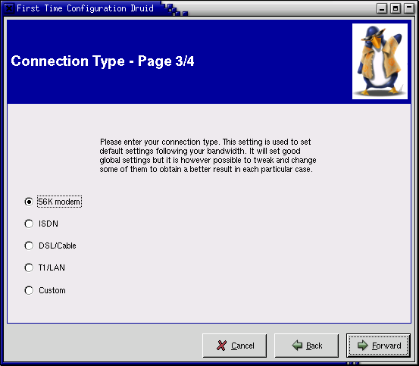The width and height of the screenshot is (419, 366).
Task: Select the 56K modem radio button
Action: click(x=29, y=202)
